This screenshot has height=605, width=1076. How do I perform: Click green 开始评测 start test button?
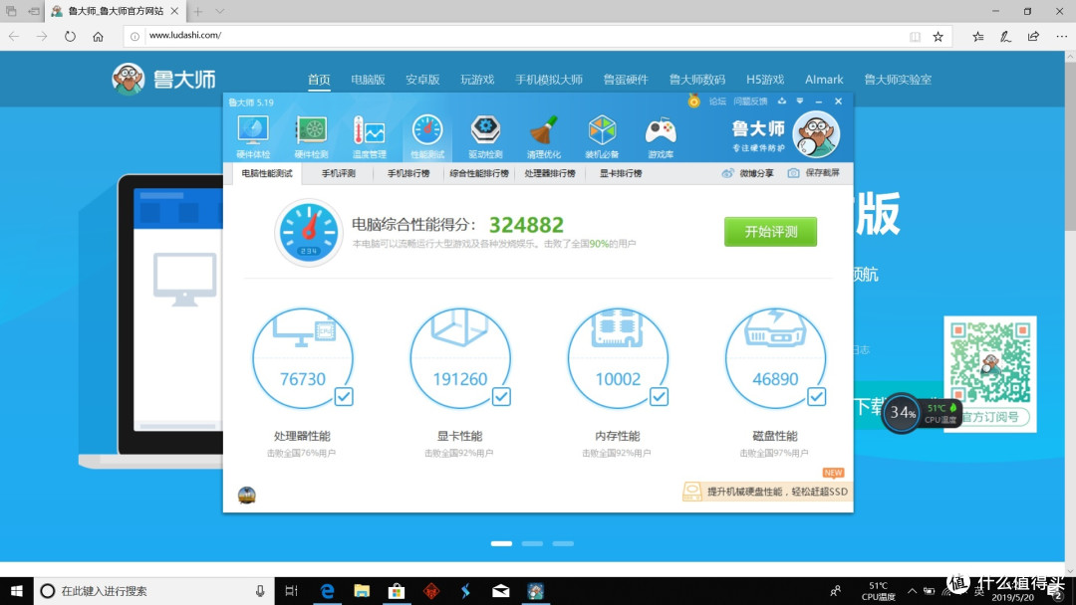(770, 232)
